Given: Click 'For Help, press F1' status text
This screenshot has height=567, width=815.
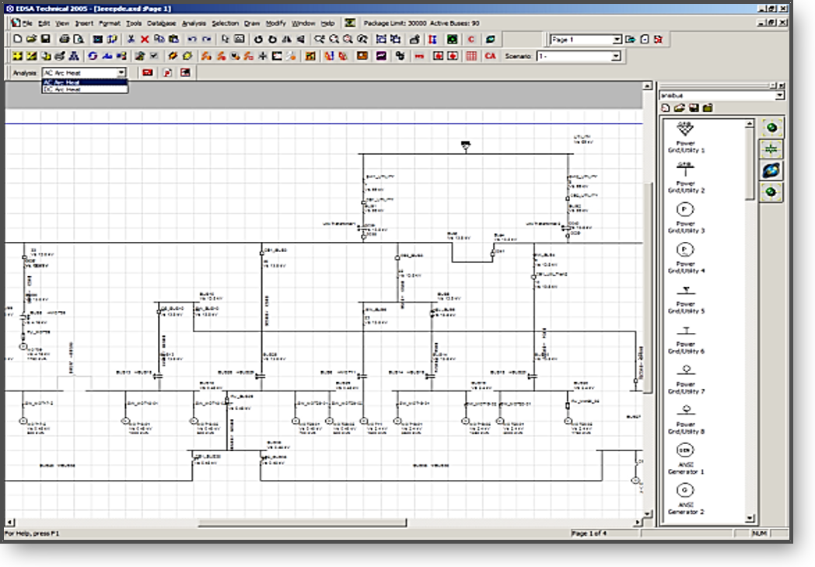Looking at the screenshot, I should tap(32, 534).
